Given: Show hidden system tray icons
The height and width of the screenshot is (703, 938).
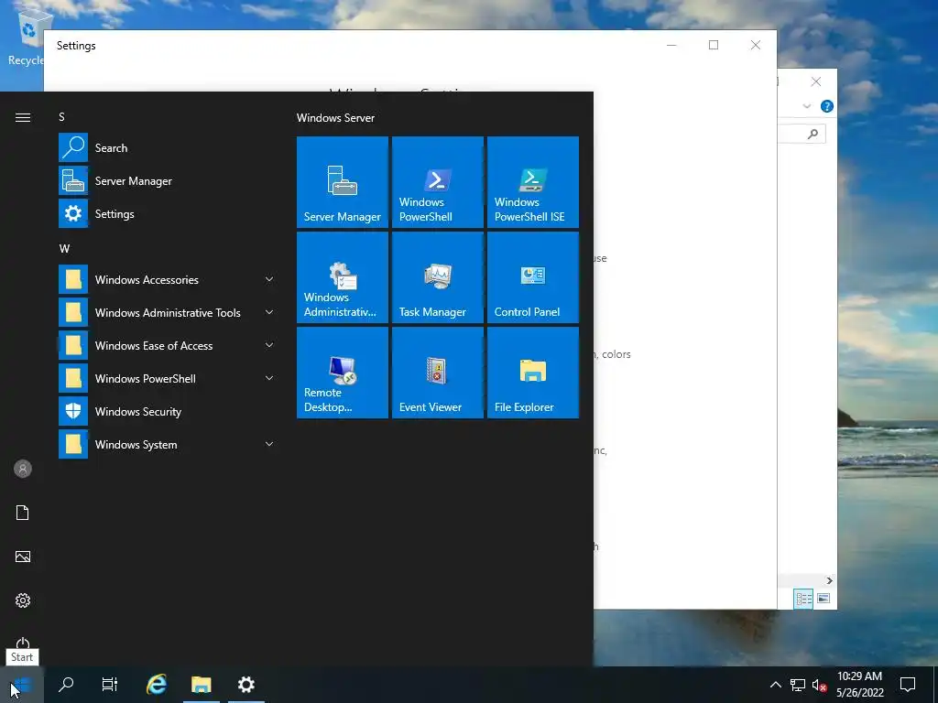Looking at the screenshot, I should 775,685.
